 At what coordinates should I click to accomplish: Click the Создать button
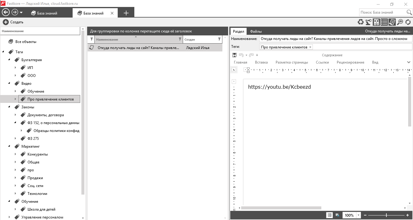click(13, 22)
